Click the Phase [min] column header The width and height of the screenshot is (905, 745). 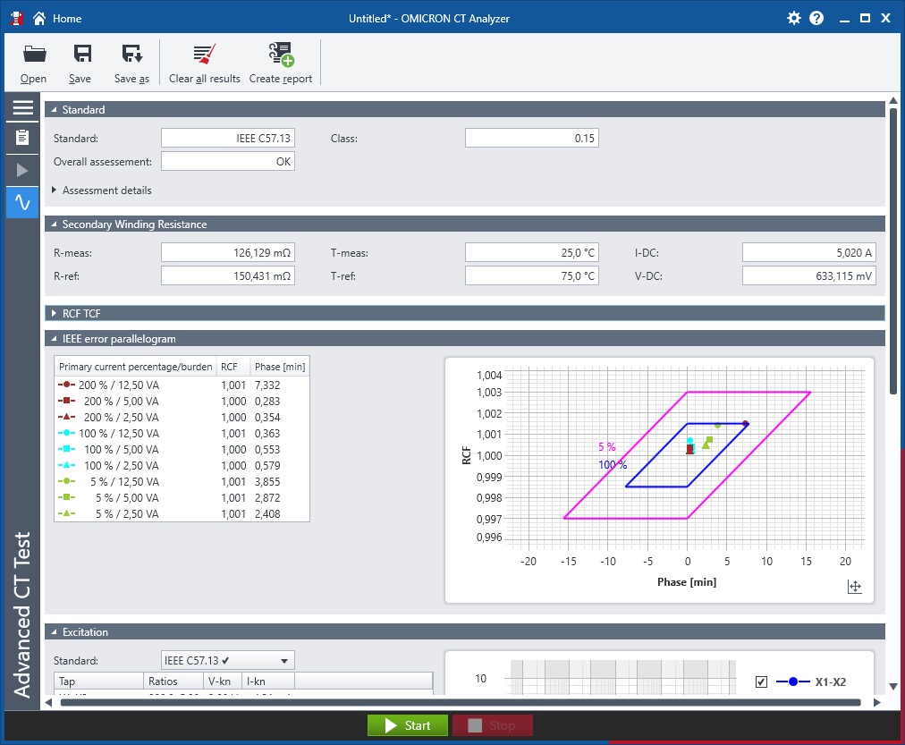click(280, 367)
